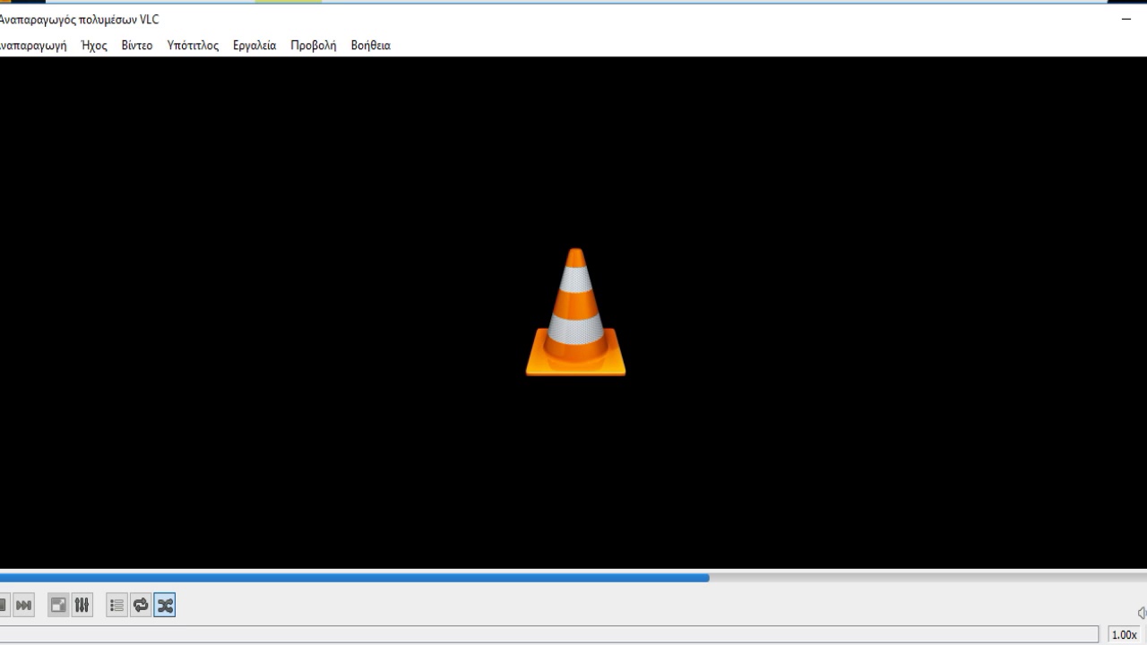Open the Εργαλεία menu
The height and width of the screenshot is (645, 1147).
click(x=254, y=45)
